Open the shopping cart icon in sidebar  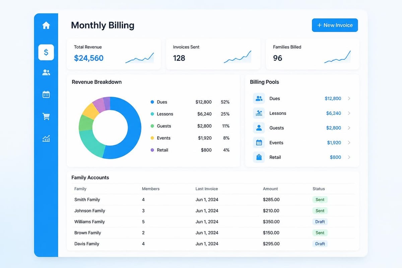46,117
